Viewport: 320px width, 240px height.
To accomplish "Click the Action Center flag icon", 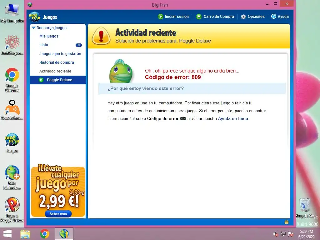I will [x=291, y=234].
